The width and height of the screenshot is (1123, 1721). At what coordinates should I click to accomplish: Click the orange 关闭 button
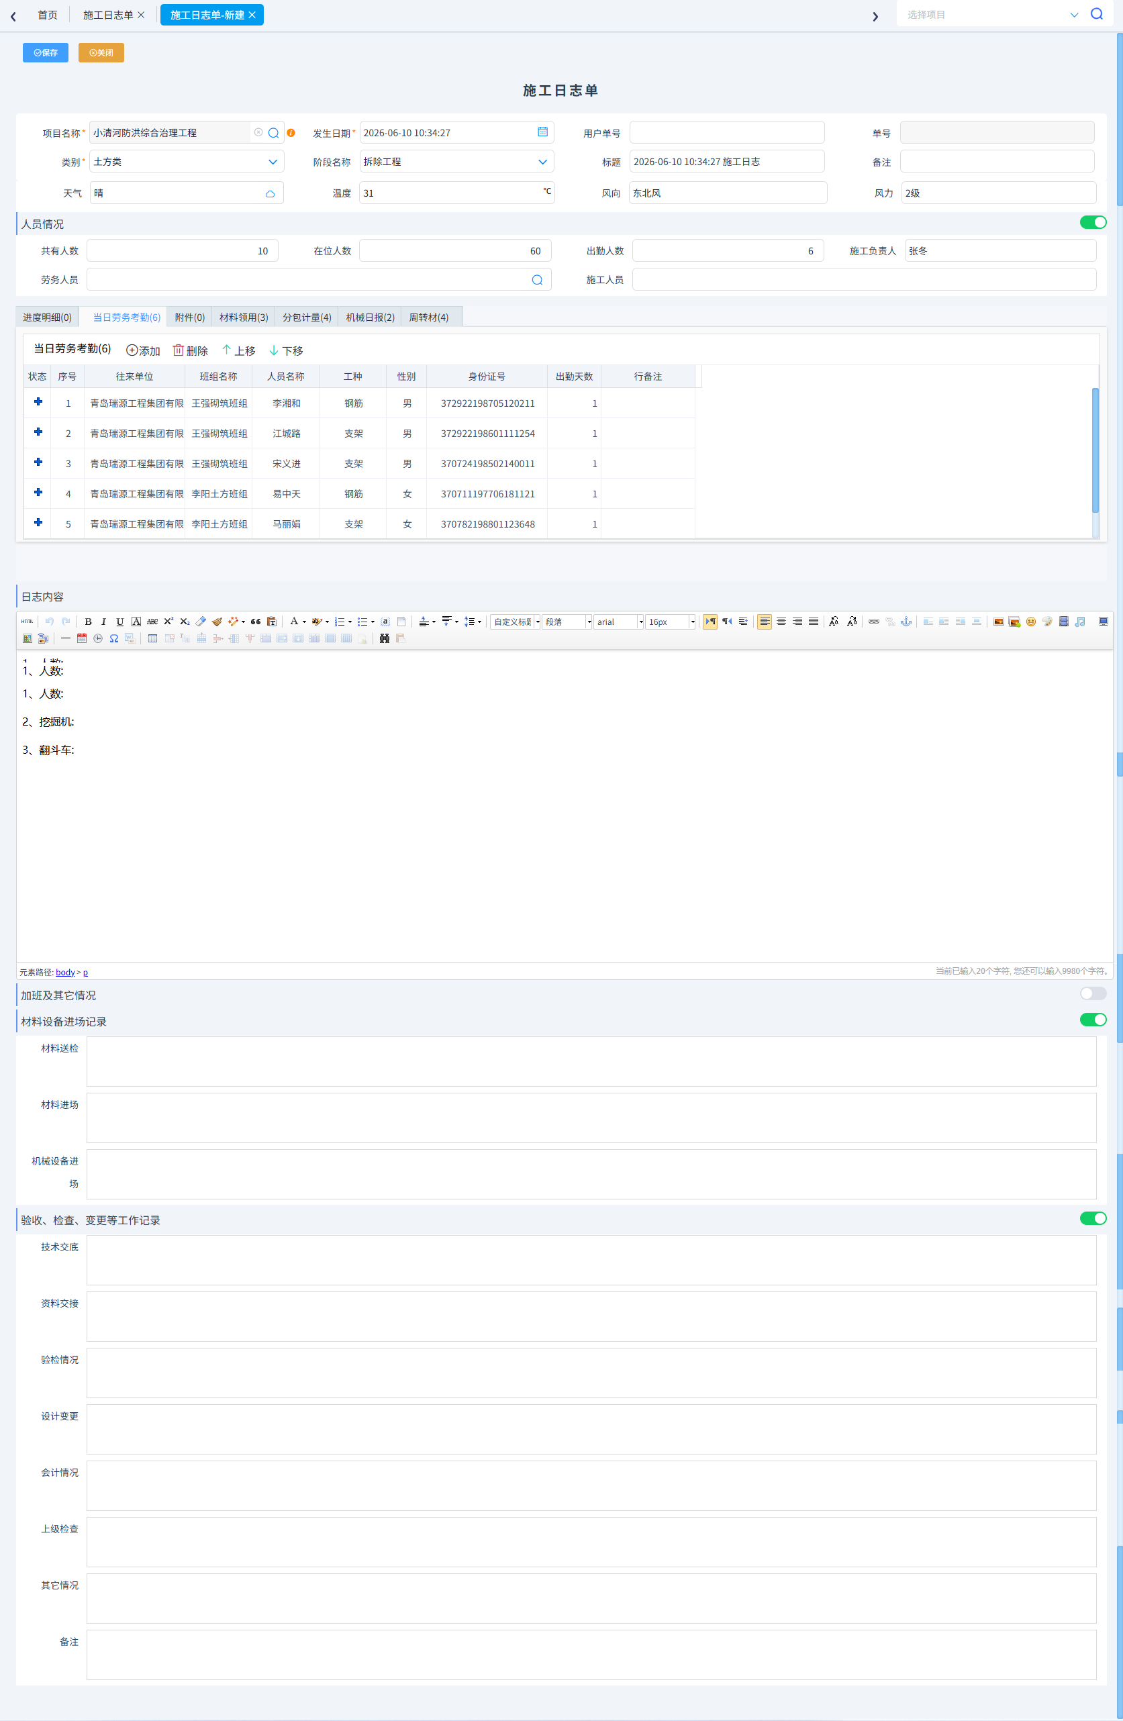[101, 53]
